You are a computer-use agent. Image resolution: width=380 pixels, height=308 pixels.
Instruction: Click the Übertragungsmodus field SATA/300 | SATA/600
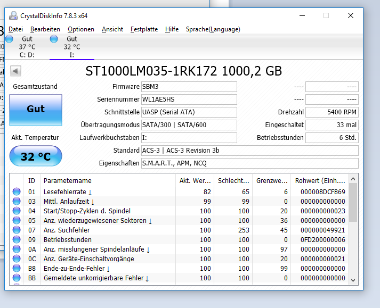[x=189, y=125]
